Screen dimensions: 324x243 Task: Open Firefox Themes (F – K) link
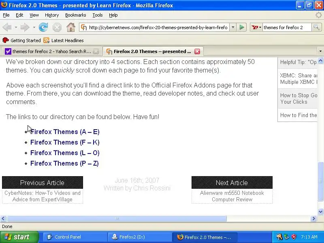pyautogui.click(x=65, y=143)
